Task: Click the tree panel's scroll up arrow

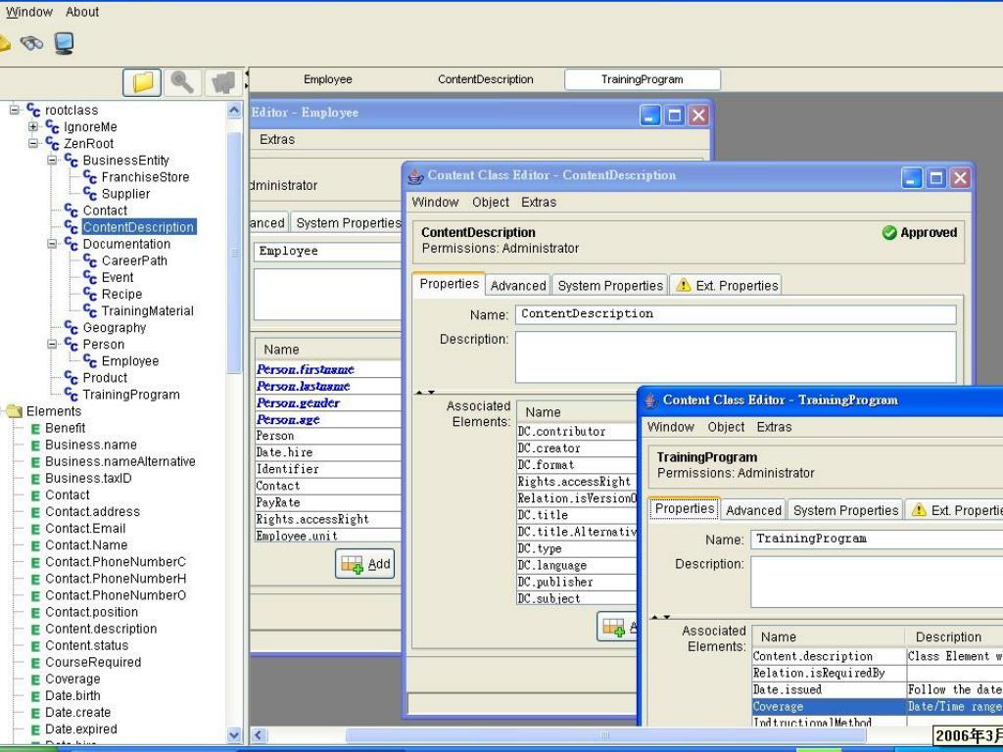Action: (x=234, y=110)
